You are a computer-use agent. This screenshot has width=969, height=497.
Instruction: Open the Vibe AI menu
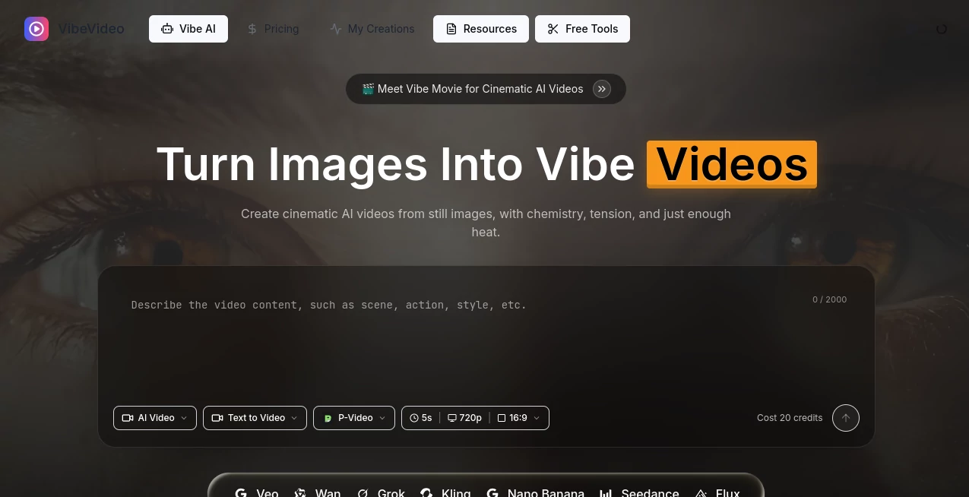click(x=188, y=29)
